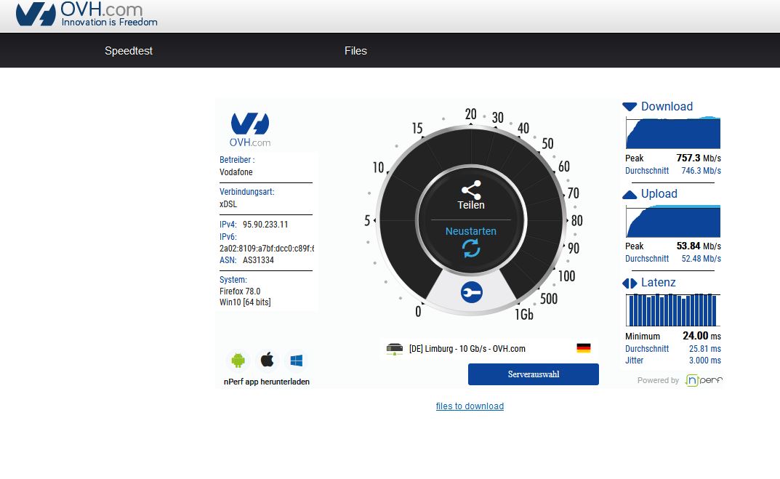780x479 pixels.
Task: Click the Download arrow icon
Action: point(630,106)
